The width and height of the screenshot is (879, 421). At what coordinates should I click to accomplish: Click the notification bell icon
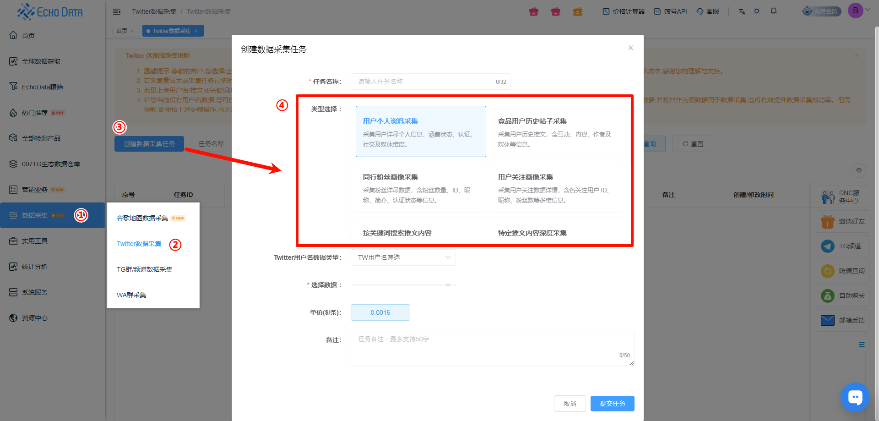(774, 11)
